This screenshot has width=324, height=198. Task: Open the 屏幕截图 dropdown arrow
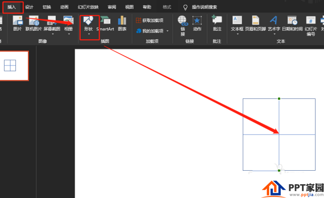(52, 34)
